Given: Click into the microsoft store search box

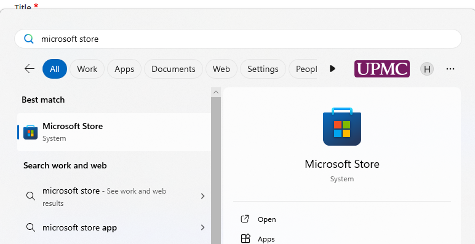Looking at the screenshot, I should click(237, 39).
